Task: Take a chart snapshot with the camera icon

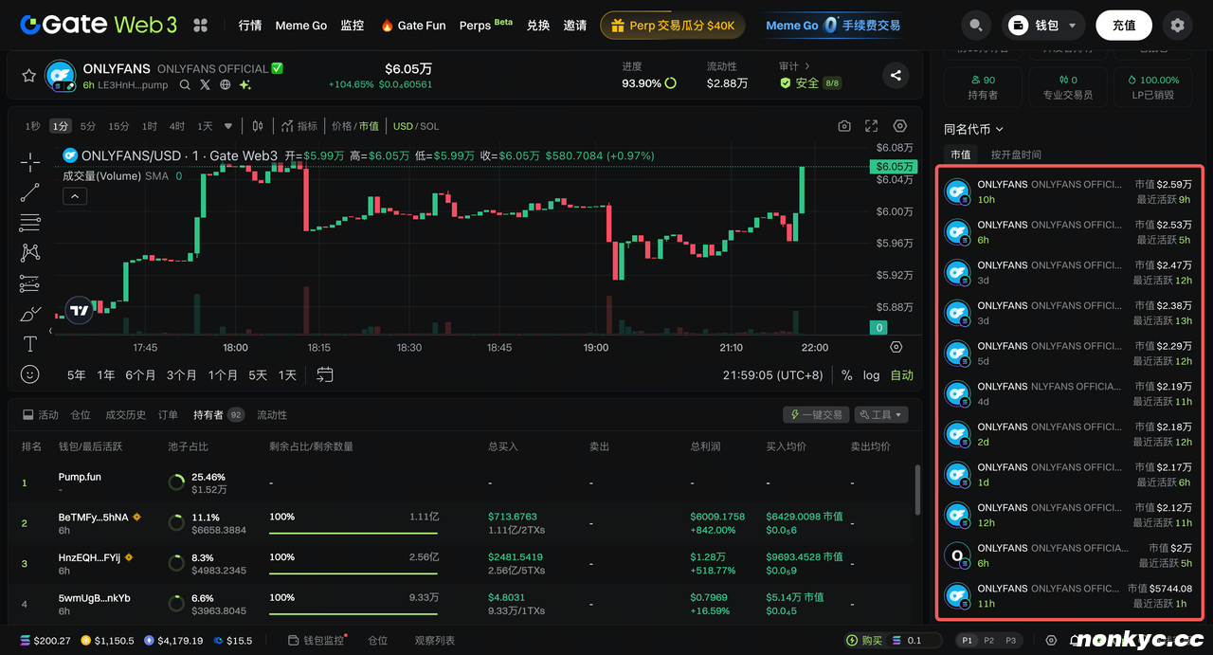Action: click(844, 126)
